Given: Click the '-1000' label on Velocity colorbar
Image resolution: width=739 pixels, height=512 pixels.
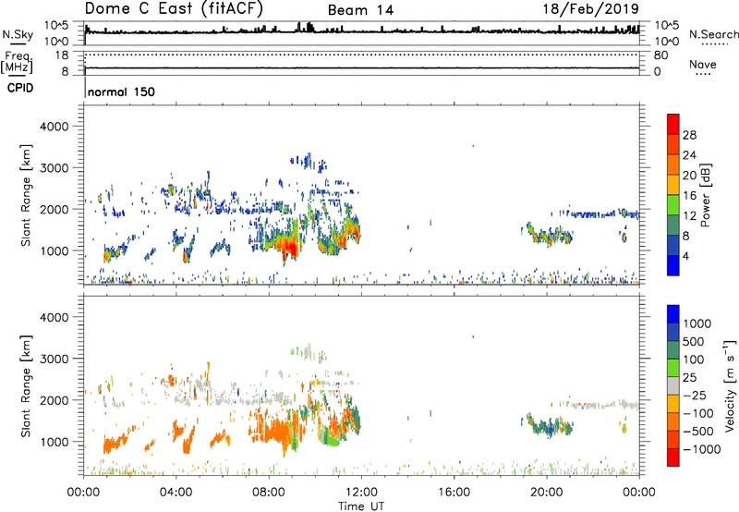Looking at the screenshot, I should point(702,449).
